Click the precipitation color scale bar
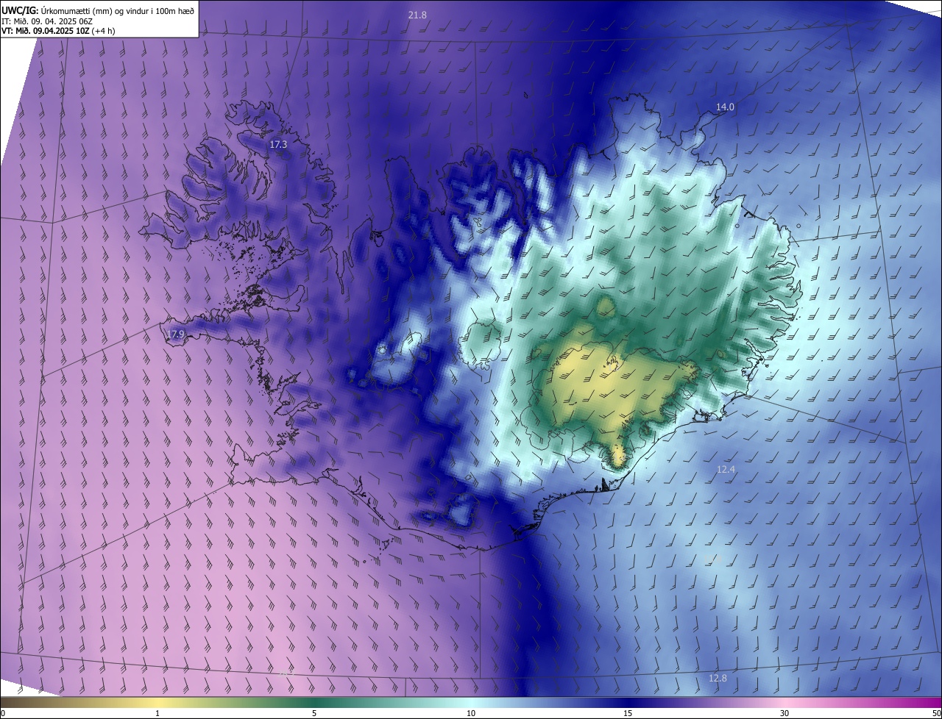This screenshot has width=942, height=719. (x=471, y=702)
